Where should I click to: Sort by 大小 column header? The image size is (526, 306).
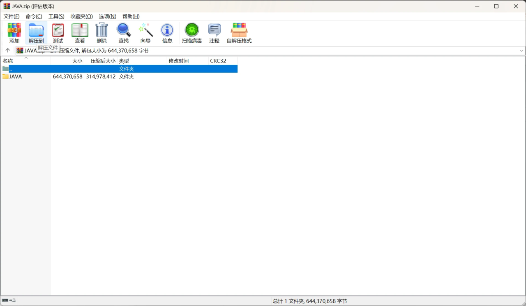click(67, 61)
